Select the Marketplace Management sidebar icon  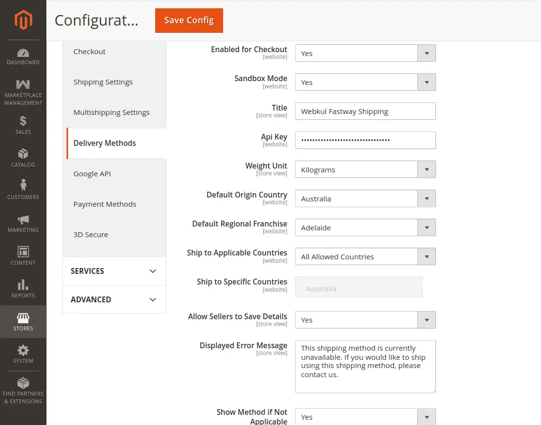(x=23, y=85)
